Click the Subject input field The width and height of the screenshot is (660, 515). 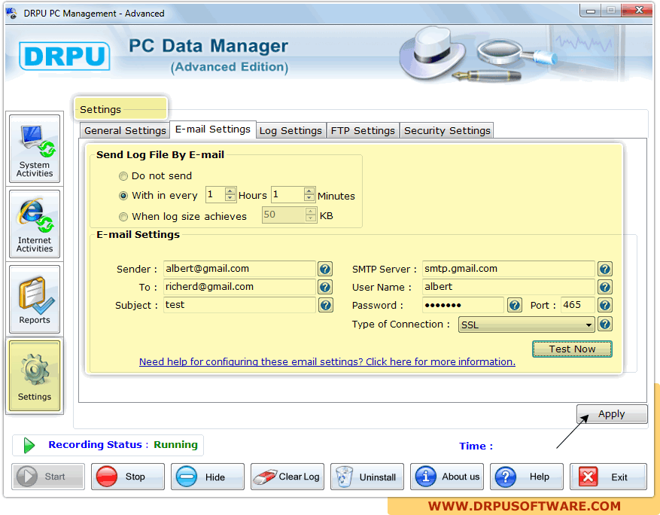point(239,305)
